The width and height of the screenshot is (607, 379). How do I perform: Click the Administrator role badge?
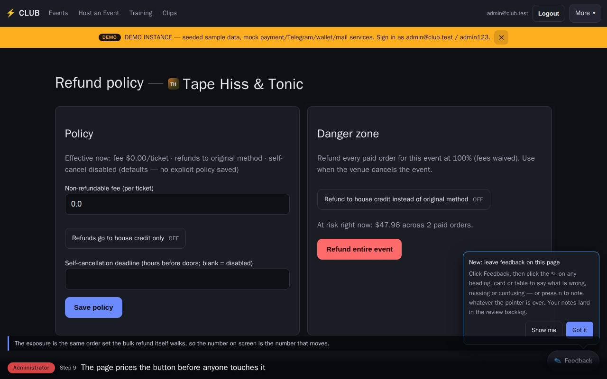[x=31, y=368]
